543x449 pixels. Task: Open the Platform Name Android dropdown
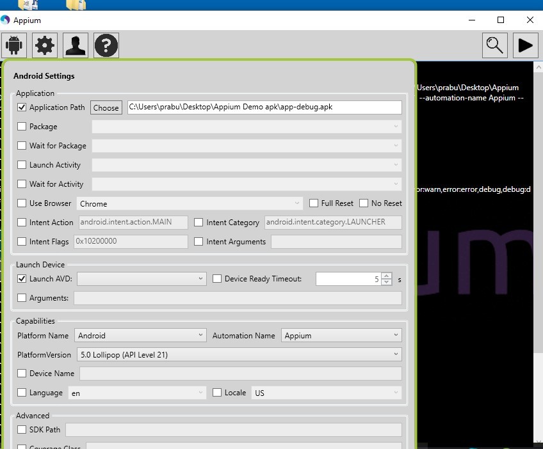140,335
